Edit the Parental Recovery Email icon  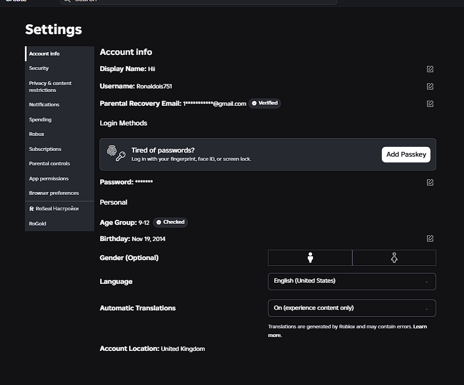coord(430,104)
